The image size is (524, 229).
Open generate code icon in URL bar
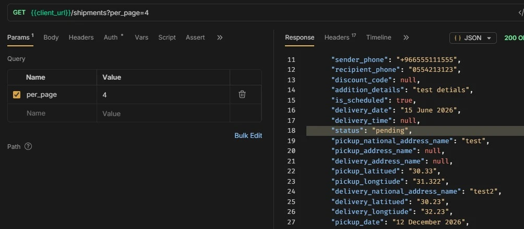click(x=521, y=12)
